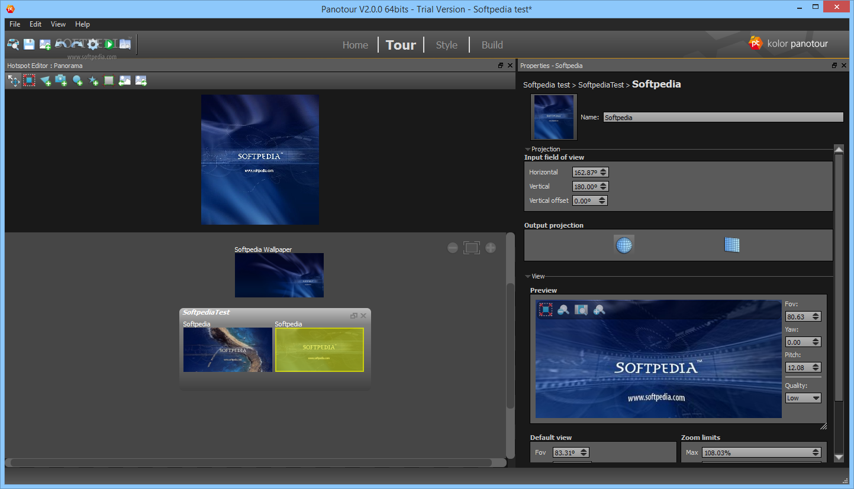Click the fit view icon in Preview toolbar
Image resolution: width=854 pixels, height=489 pixels.
546,309
